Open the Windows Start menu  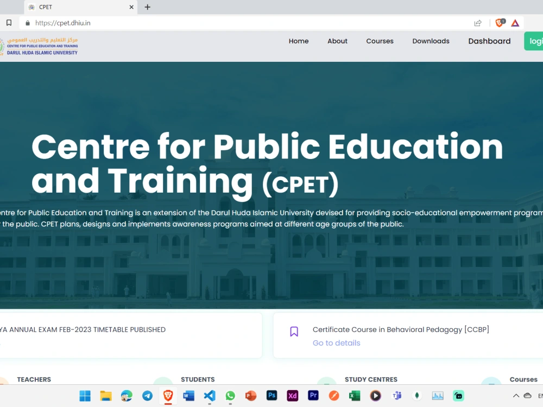(85, 396)
